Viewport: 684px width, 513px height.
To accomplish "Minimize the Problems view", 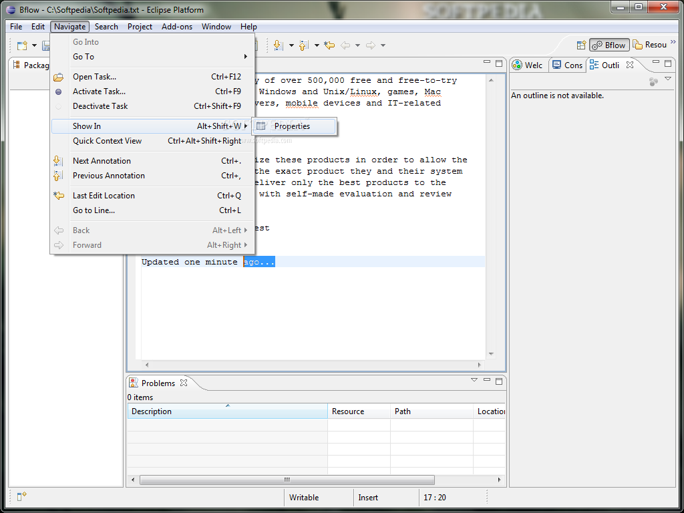I will pos(487,379).
